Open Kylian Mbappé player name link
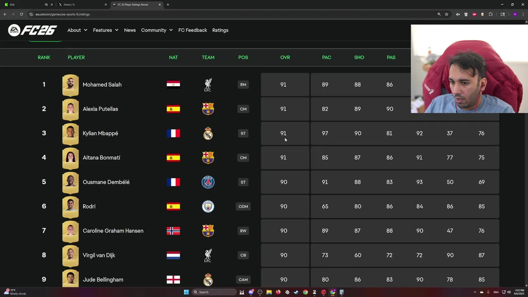Image resolution: width=528 pixels, height=297 pixels. pyautogui.click(x=100, y=133)
